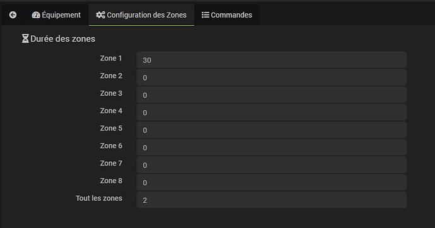Click the Tout les zones label
435x228 pixels.
point(99,198)
